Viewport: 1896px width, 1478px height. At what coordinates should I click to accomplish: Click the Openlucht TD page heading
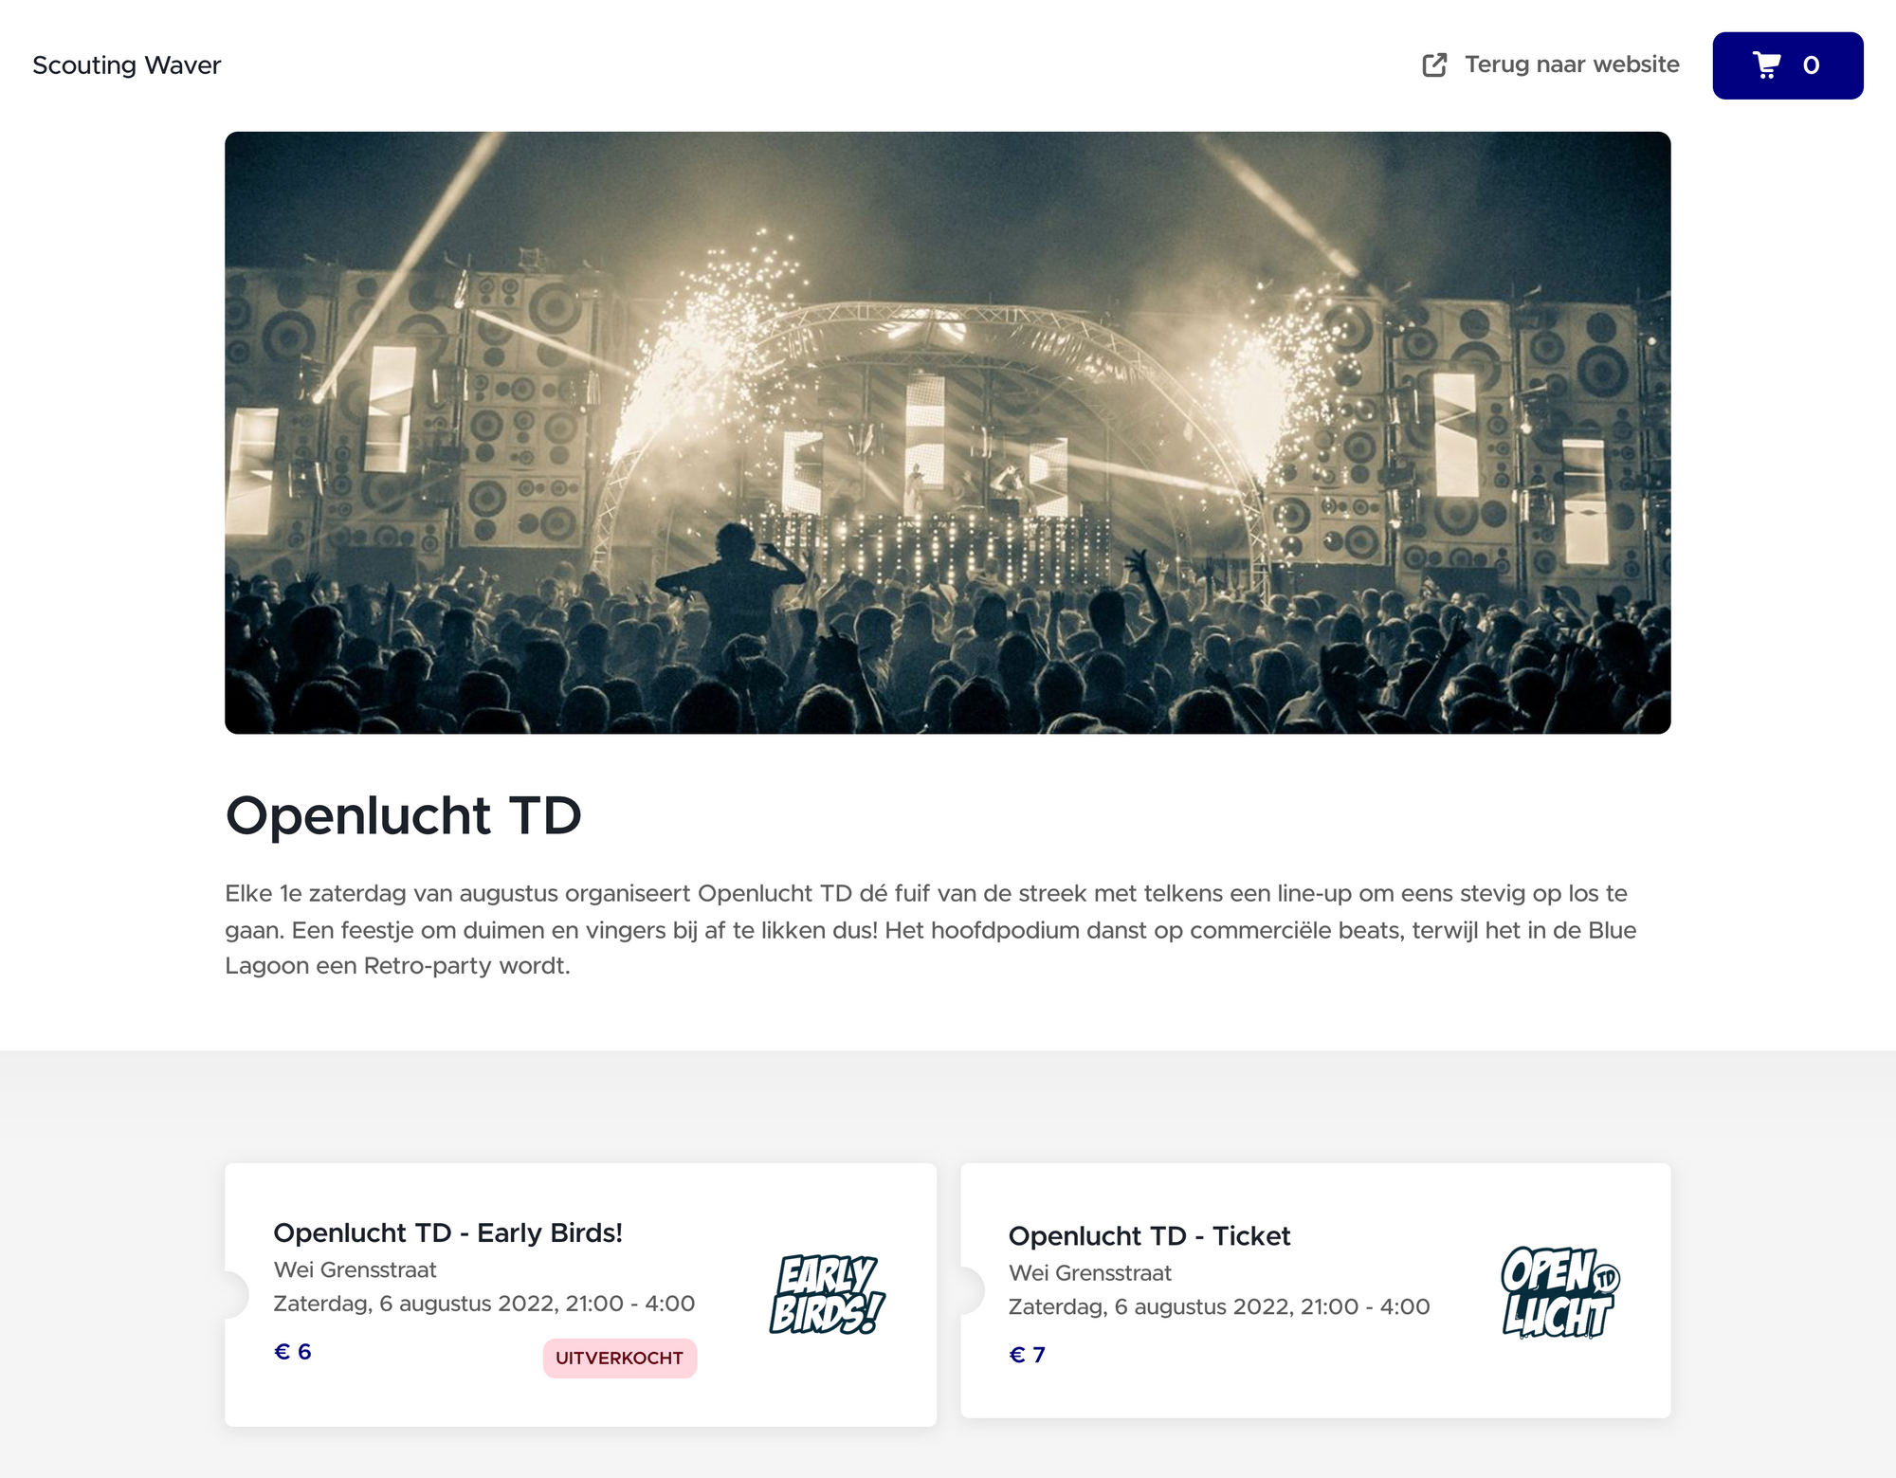tap(403, 815)
